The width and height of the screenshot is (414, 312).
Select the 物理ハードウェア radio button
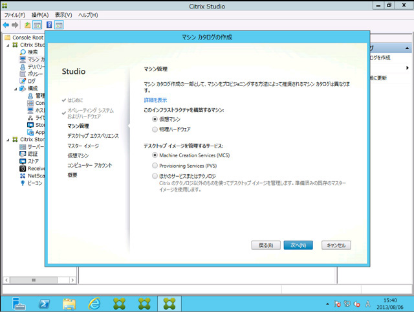[x=155, y=129]
